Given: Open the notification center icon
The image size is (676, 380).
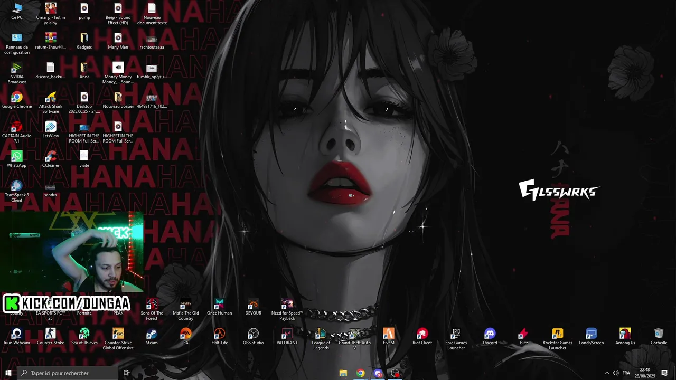Looking at the screenshot, I should click(664, 373).
